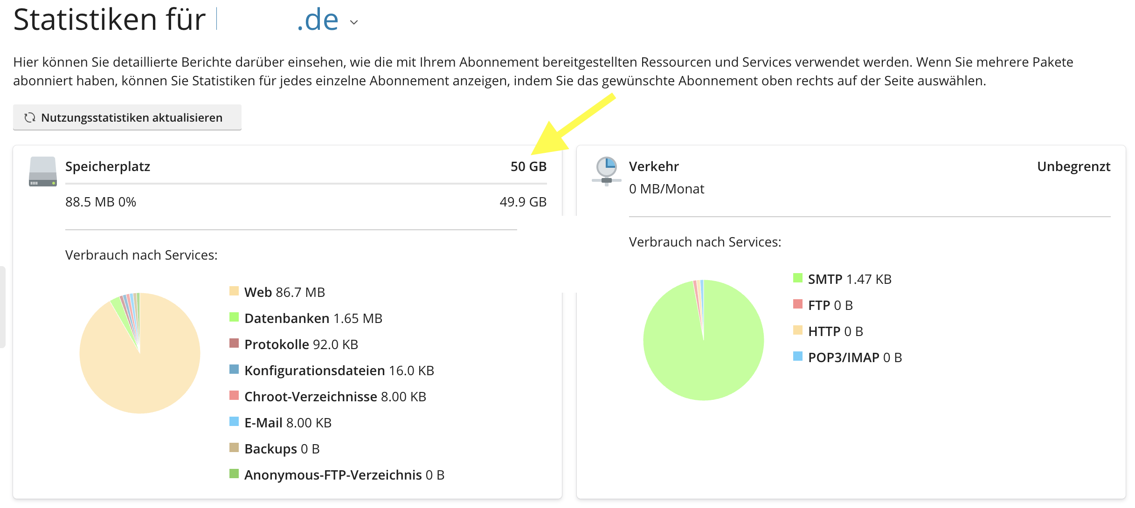Click the traffic usage pie chart
The width and height of the screenshot is (1135, 508).
point(703,340)
